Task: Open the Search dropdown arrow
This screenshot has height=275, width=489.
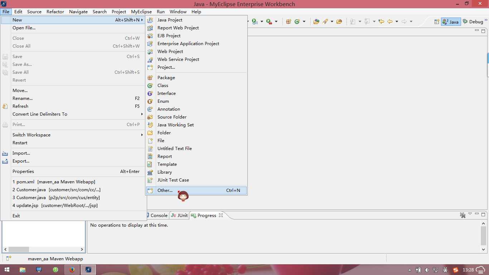Action: pyautogui.click(x=332, y=21)
